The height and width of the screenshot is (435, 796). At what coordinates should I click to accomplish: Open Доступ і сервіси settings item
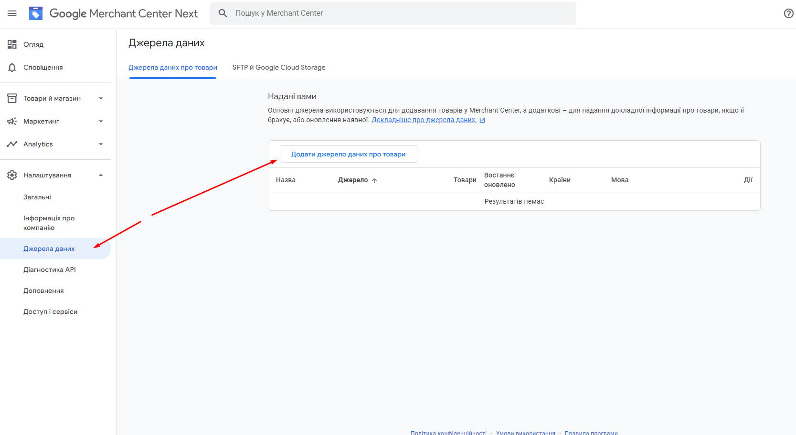click(x=50, y=311)
